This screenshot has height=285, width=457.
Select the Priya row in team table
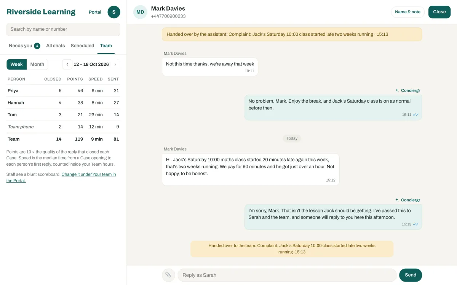(63, 91)
